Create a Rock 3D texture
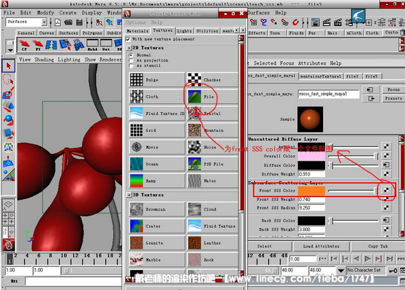Screen dimensions: 405x290 point(212,260)
